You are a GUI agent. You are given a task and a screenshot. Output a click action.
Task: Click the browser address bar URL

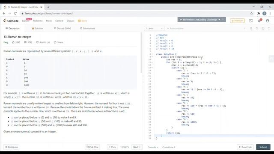(x=49, y=13)
